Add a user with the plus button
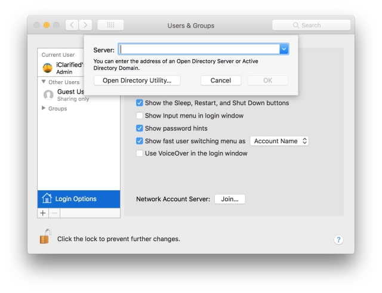Image resolution: width=382 pixels, height=293 pixels. (43, 213)
